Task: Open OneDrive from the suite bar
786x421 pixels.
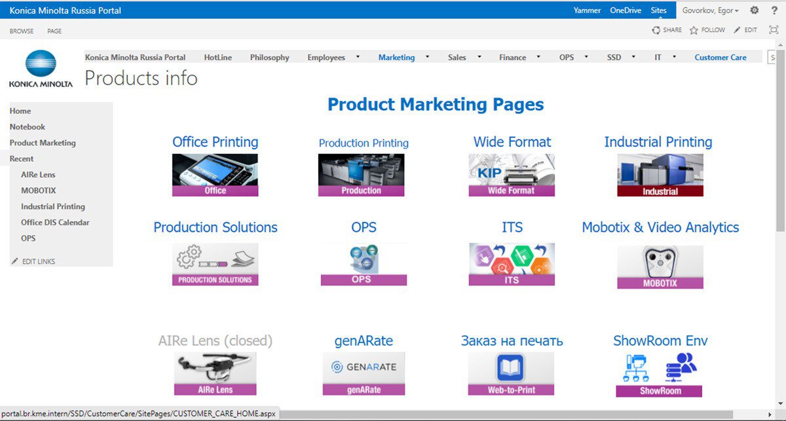Action: pyautogui.click(x=626, y=10)
